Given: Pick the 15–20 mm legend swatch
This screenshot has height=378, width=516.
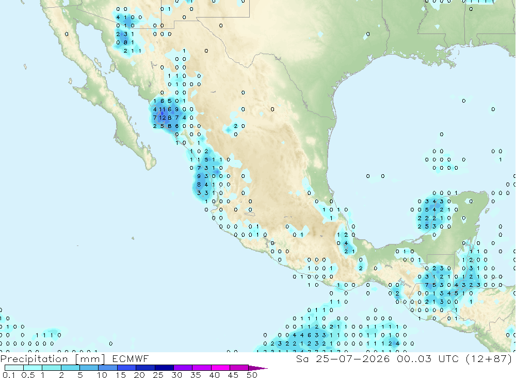Looking at the screenshot, I should click(x=126, y=368).
